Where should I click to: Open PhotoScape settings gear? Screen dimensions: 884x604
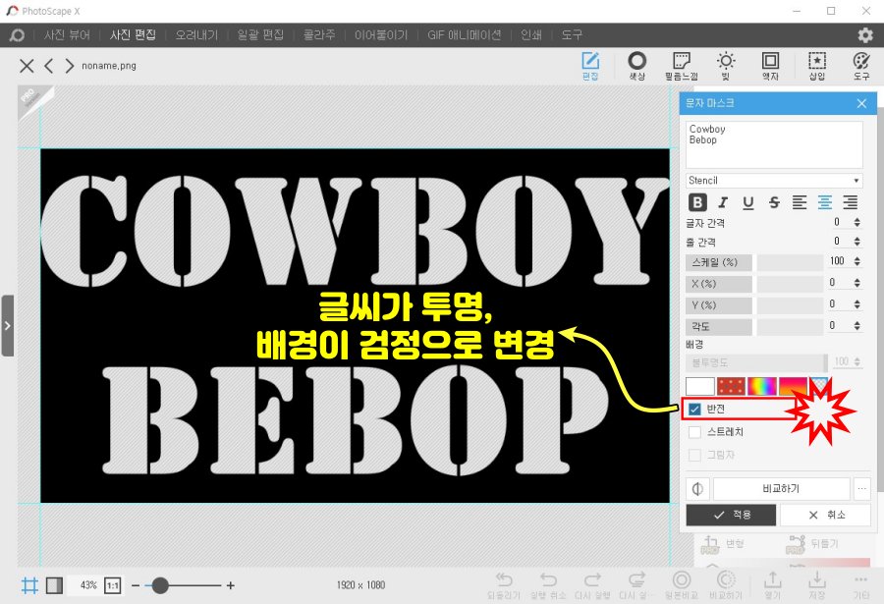(x=864, y=35)
